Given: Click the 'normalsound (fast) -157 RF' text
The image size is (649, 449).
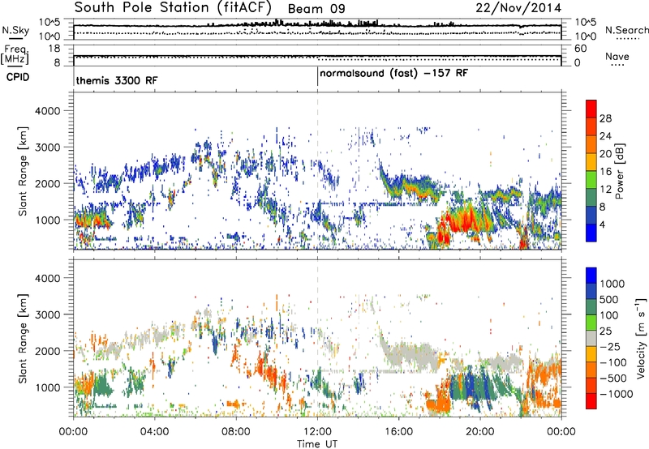Looking at the screenshot, I should click(x=393, y=74).
